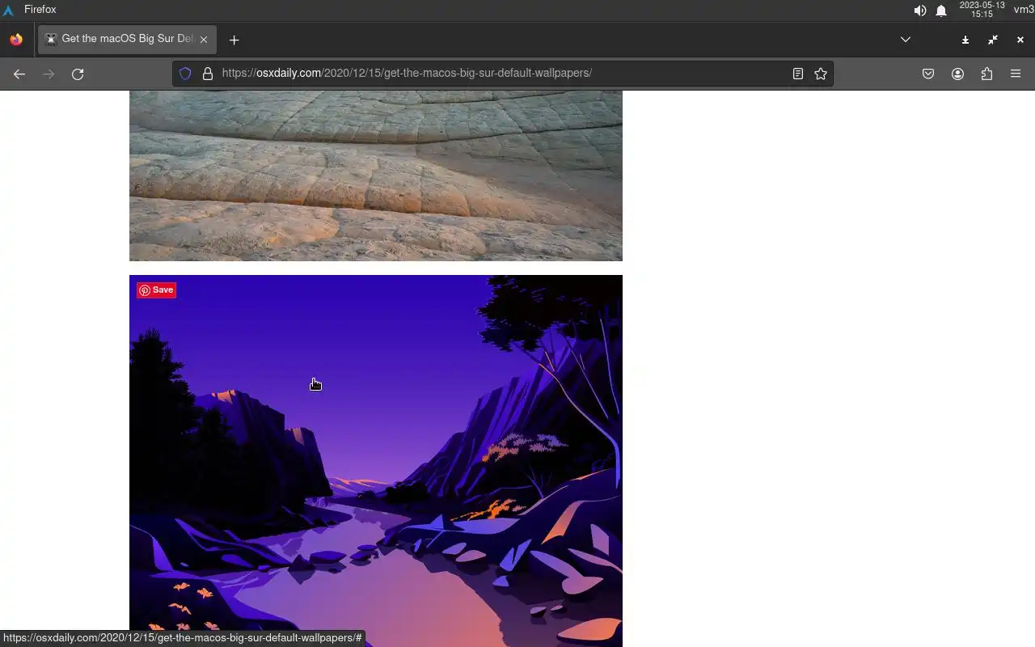
Task: Open the extensions puzzle icon
Action: click(x=986, y=74)
